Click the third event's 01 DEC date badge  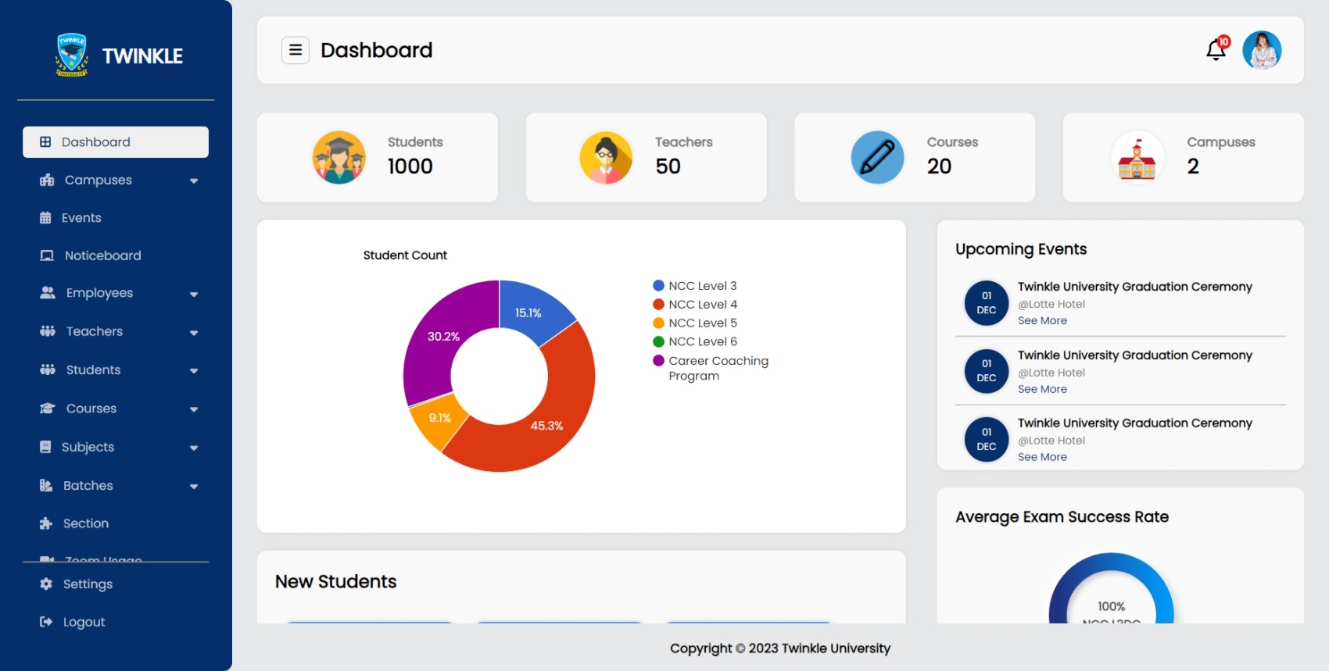click(987, 439)
